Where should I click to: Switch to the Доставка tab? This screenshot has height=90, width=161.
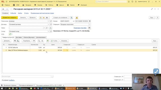(x=19, y=37)
